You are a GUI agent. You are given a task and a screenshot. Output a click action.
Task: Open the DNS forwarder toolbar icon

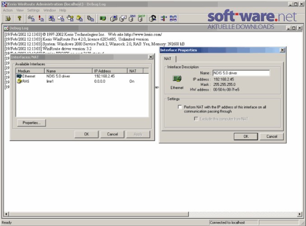pos(132,19)
